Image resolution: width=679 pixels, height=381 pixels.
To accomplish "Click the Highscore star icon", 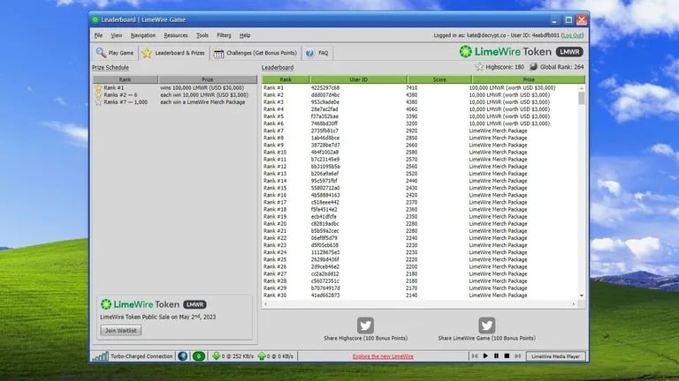I will tap(479, 67).
